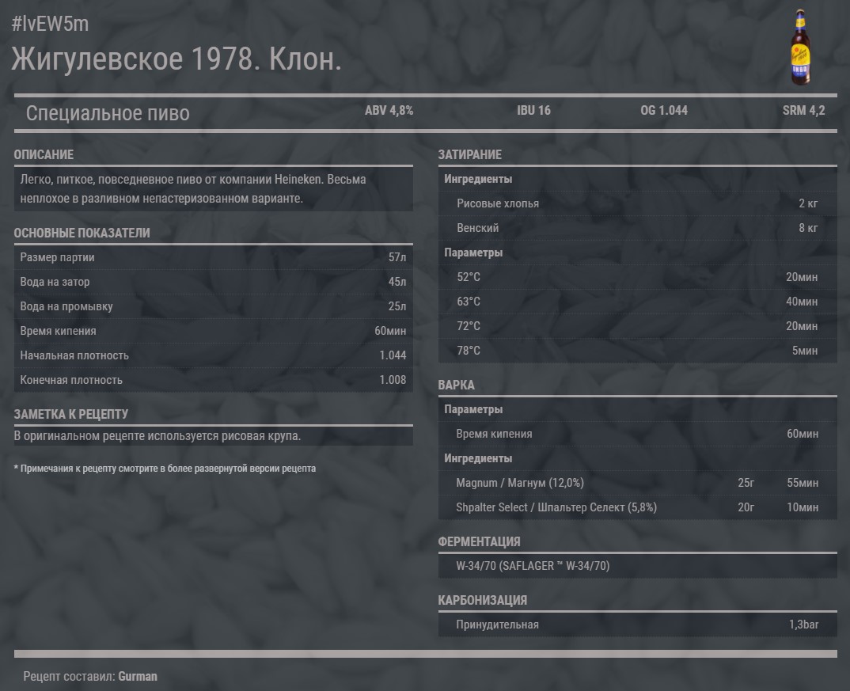Select the Размер партии row label
Image resolution: width=850 pixels, height=691 pixels.
(x=57, y=257)
